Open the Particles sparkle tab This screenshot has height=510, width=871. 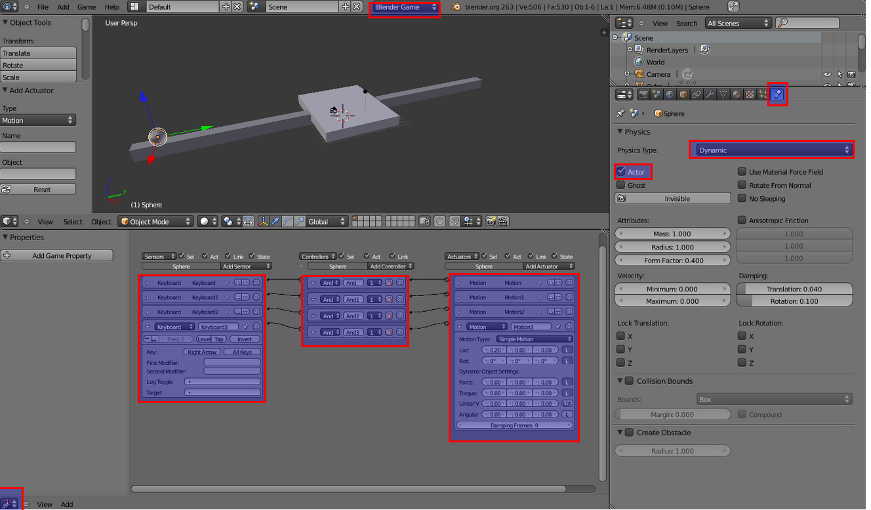(763, 95)
